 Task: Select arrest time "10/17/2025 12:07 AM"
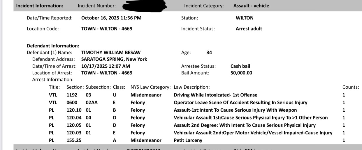click(106, 66)
